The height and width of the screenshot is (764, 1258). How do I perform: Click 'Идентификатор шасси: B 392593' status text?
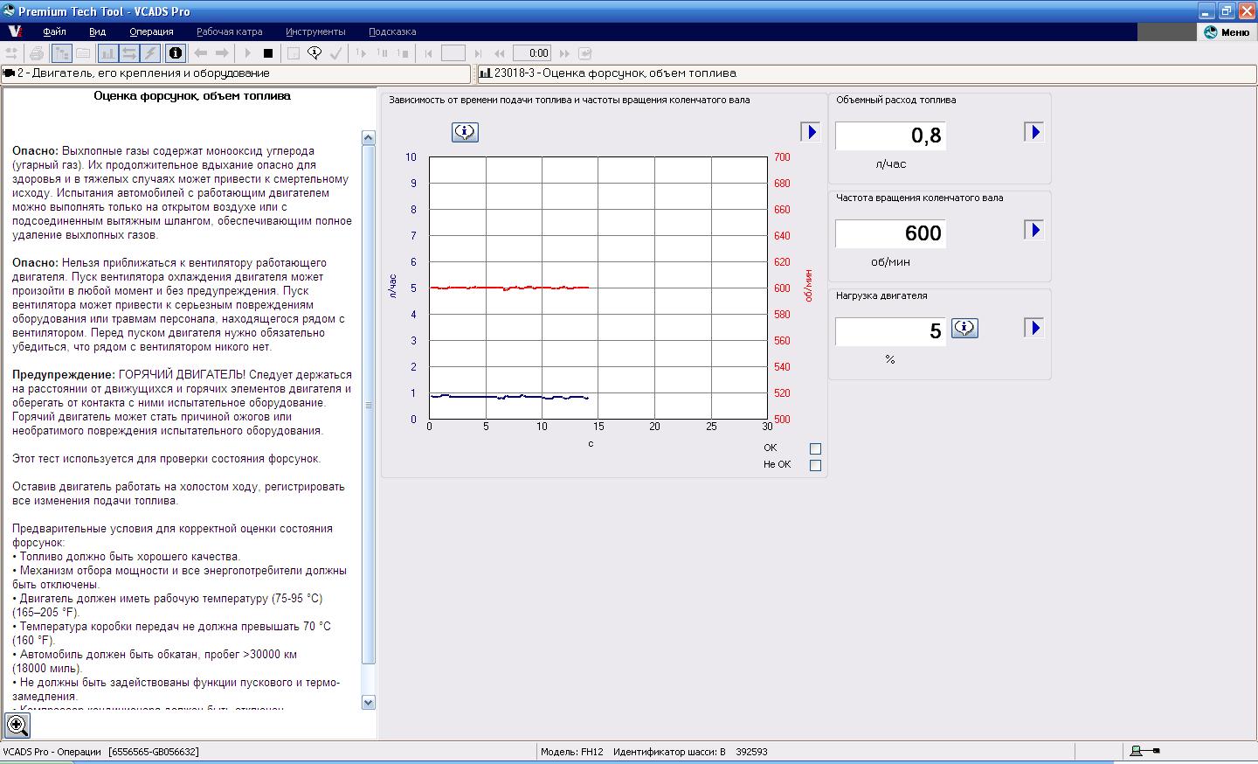(690, 752)
